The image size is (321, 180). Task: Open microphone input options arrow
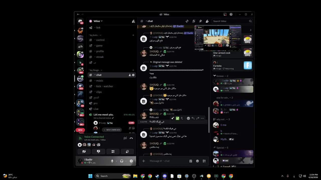pyautogui.click(x=116, y=161)
